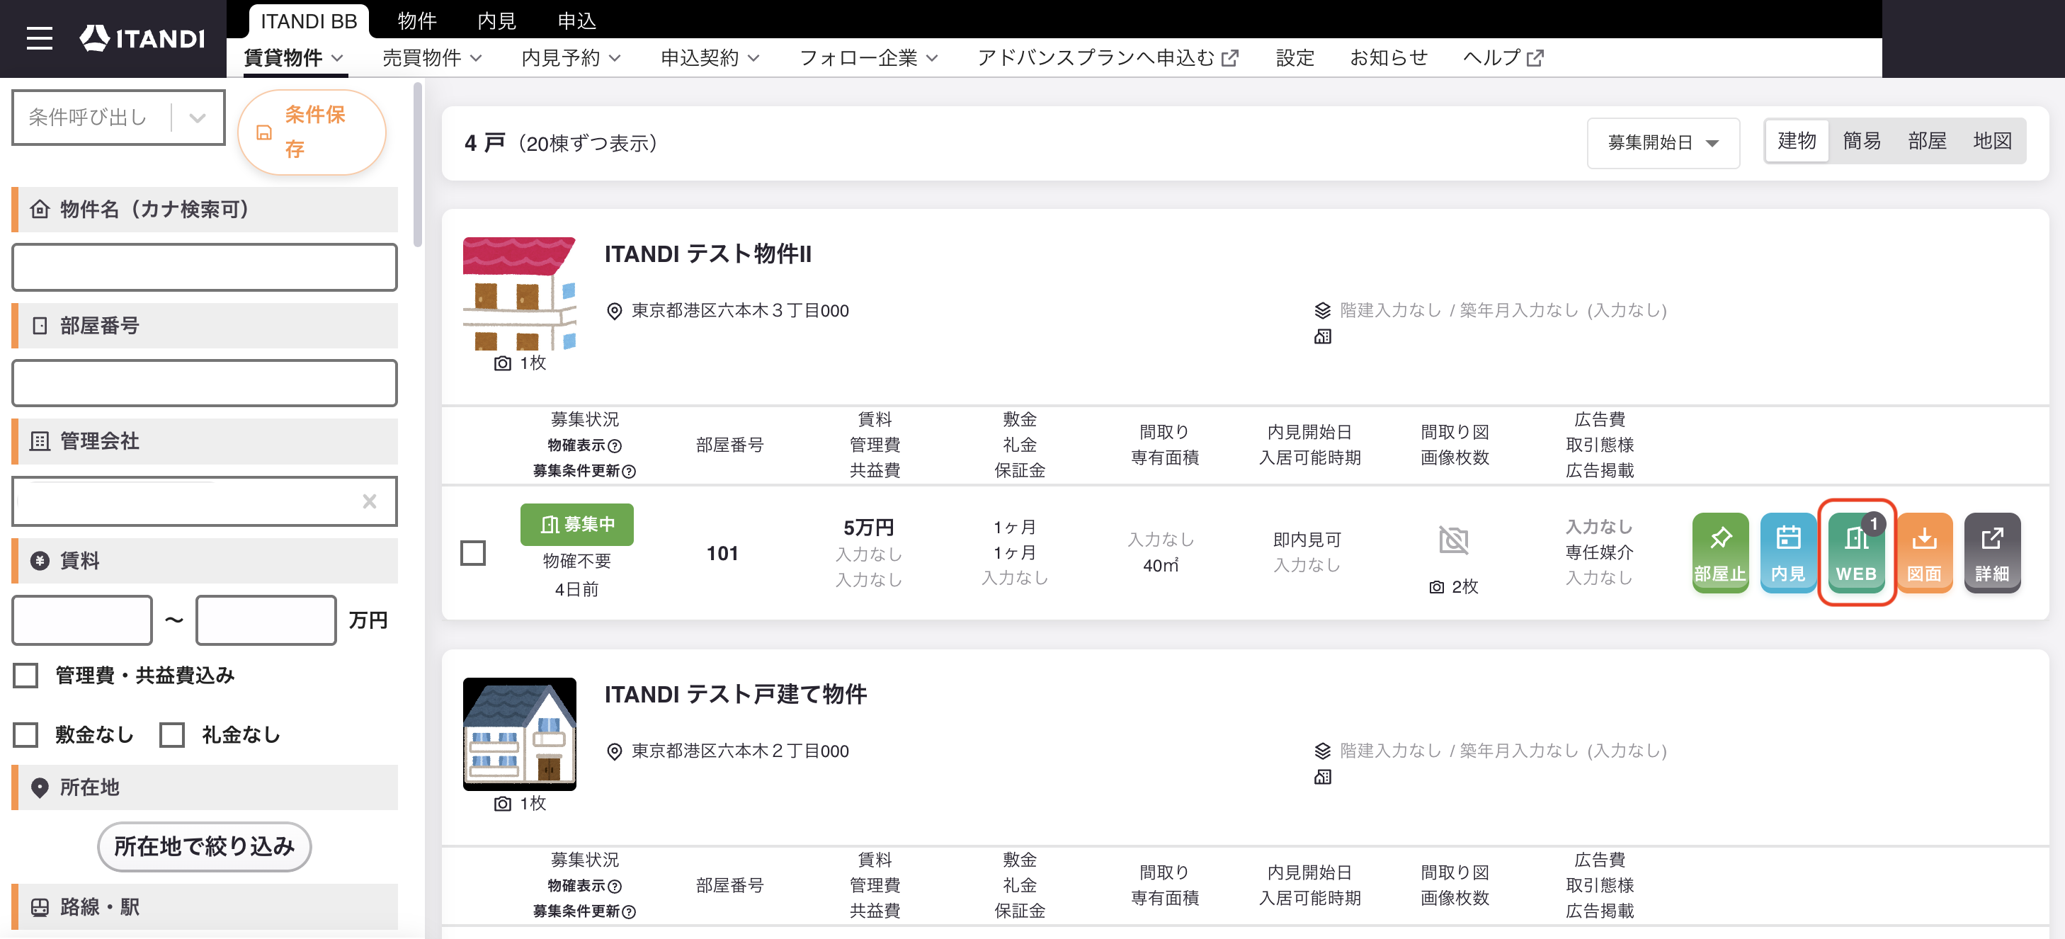
Task: Expand the 内見予約 menu
Action: 571,58
